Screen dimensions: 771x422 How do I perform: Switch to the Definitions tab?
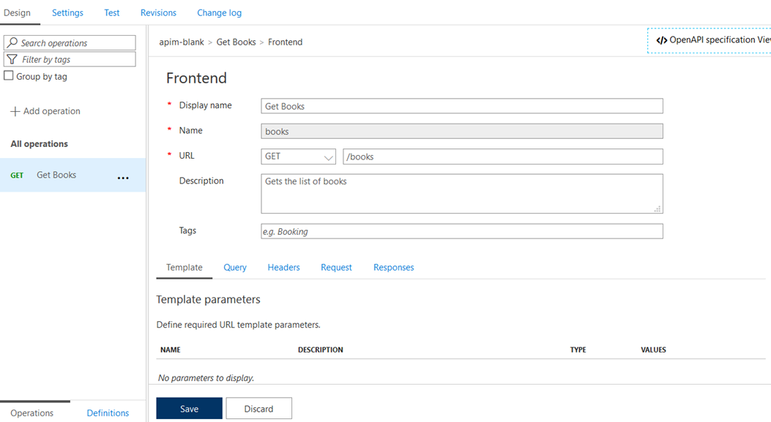point(108,413)
